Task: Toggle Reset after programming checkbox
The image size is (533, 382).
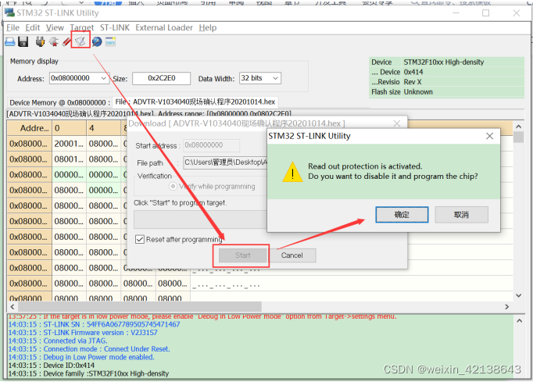Action: tap(139, 239)
